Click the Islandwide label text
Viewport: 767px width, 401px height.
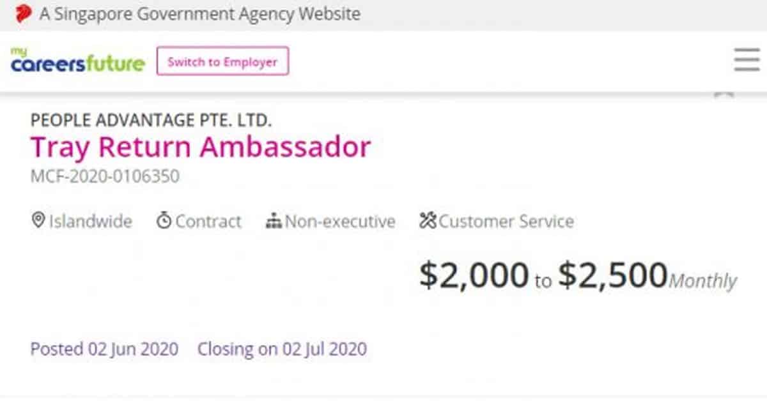coord(90,222)
